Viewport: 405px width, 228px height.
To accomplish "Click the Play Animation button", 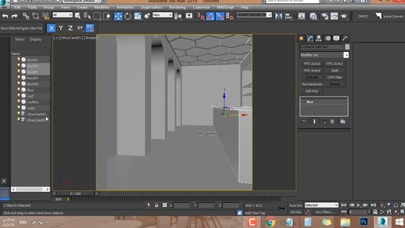I will pos(358,205).
